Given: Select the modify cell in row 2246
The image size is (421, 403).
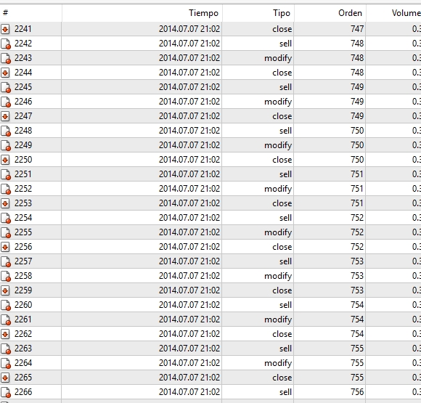Looking at the screenshot, I should pos(278,102).
